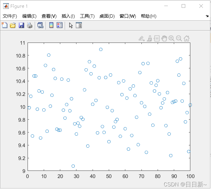Toggle the edit plot arrow tool
Screen dimensions: 211x190
pyautogui.click(x=71, y=25)
